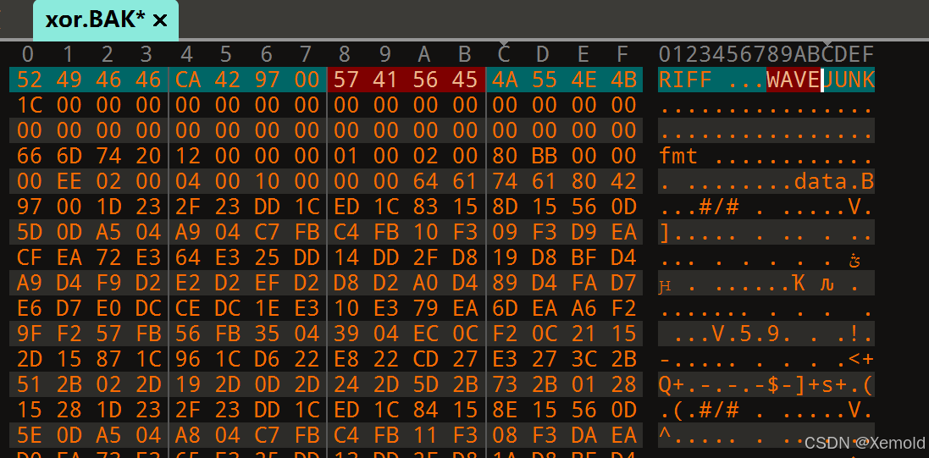Click the BB byte in fmt row
Viewport: 929px width, 458px height.
click(x=544, y=156)
